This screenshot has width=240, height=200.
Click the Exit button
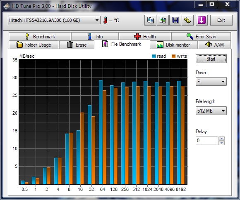[x=221, y=20]
